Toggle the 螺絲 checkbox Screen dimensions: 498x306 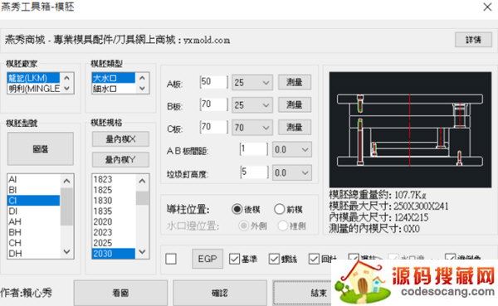274,259
